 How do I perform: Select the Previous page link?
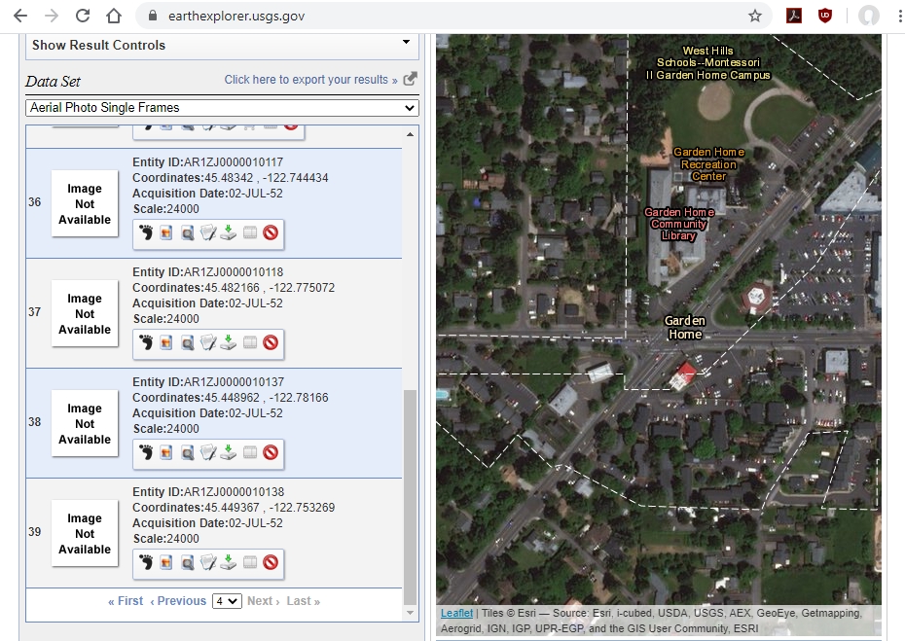pyautogui.click(x=179, y=600)
